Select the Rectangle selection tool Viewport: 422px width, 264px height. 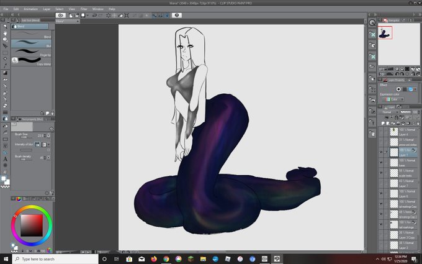[x=5, y=53]
